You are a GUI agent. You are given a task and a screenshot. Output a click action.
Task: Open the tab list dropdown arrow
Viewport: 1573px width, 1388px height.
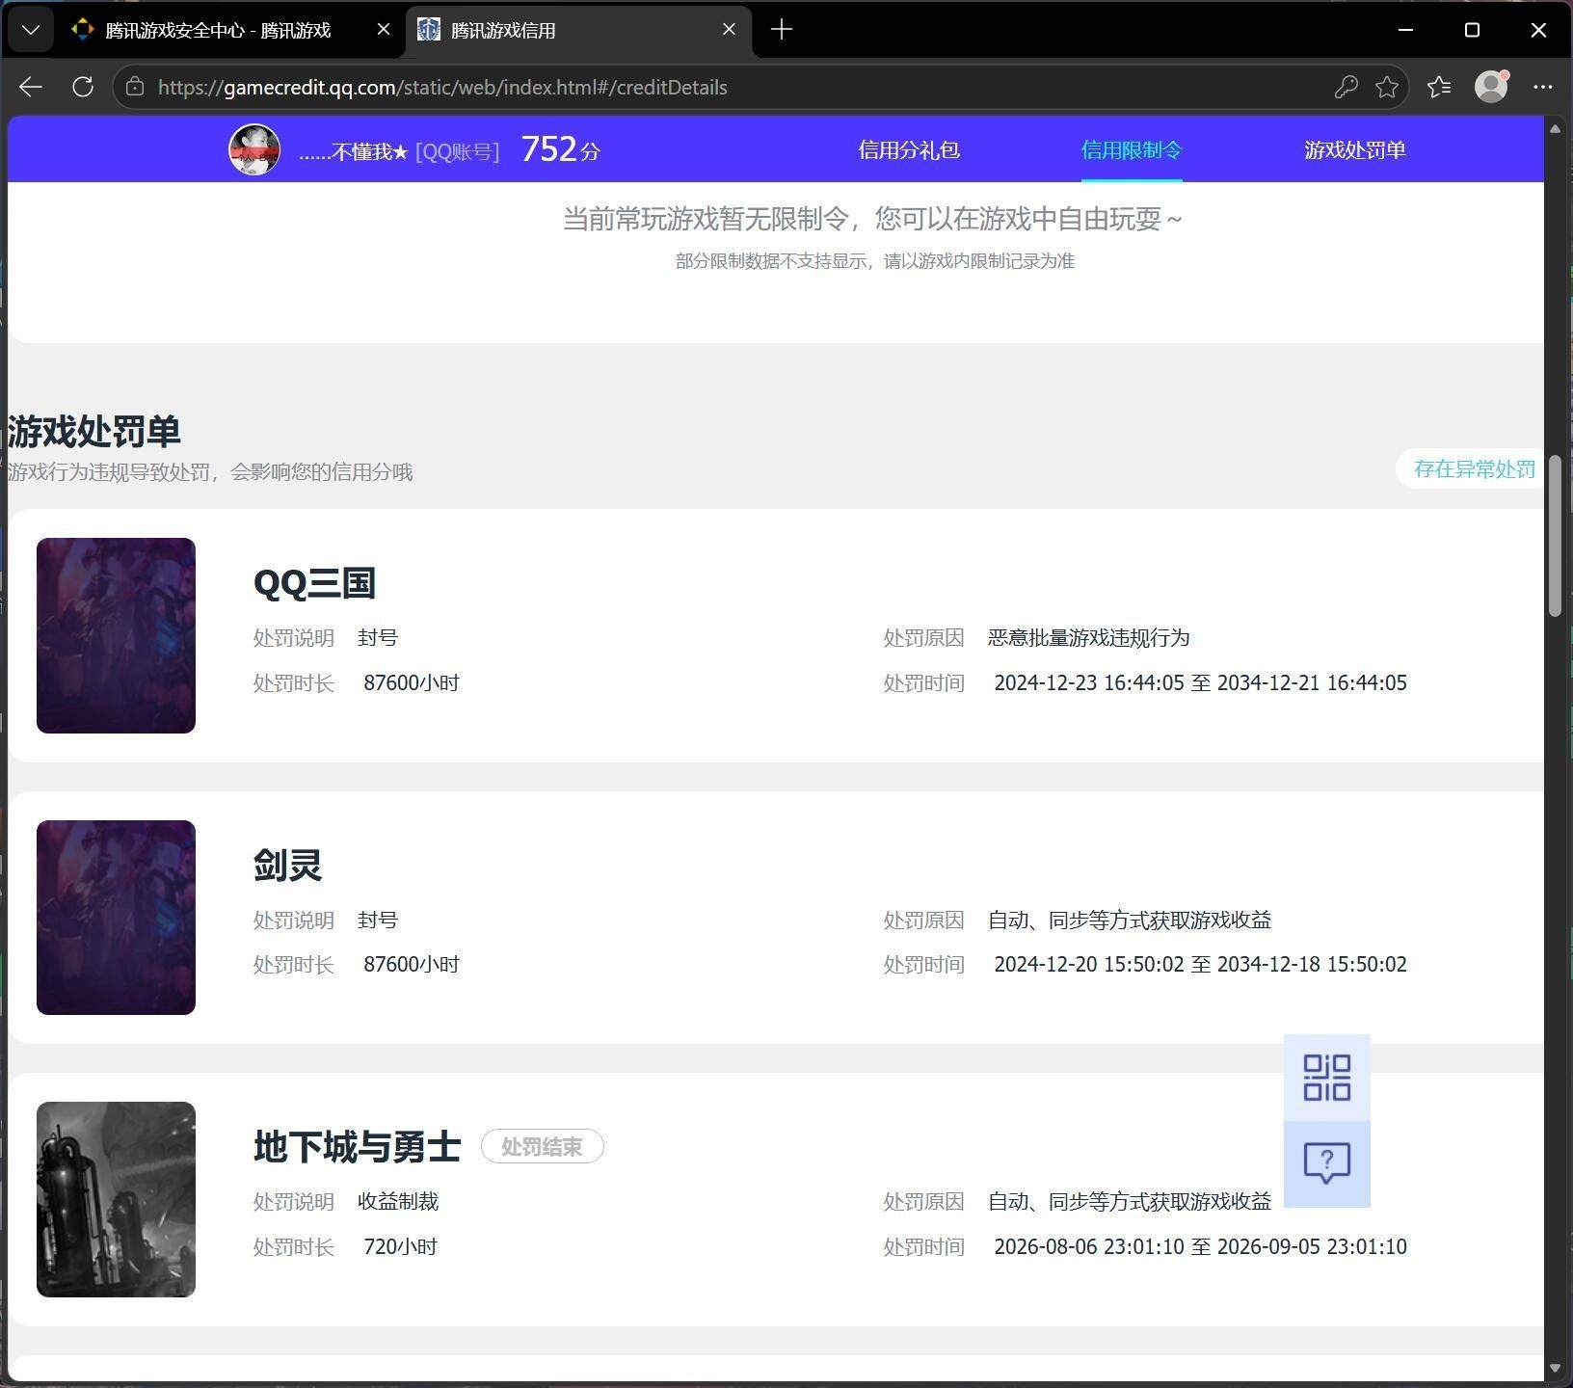[31, 30]
